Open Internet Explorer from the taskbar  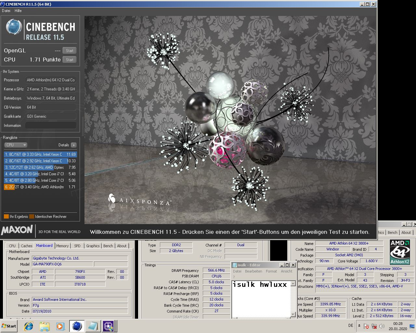[x=29, y=326]
